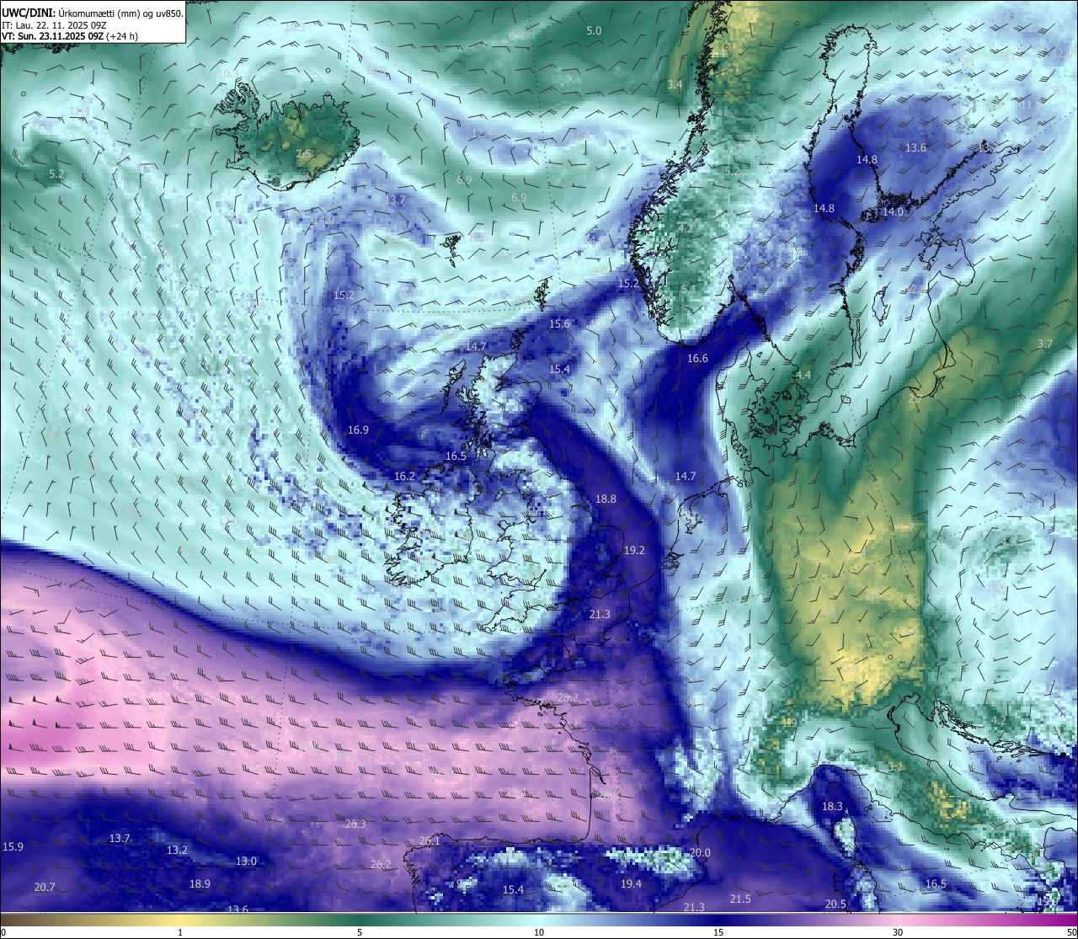Viewport: 1078px width, 939px height.
Task: Click the '10' tick on the color scale
Action: (539, 932)
